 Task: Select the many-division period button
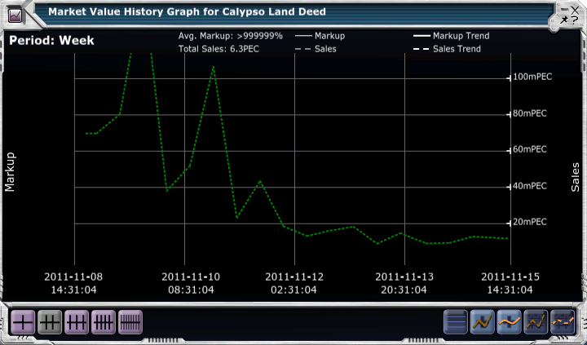click(130, 322)
